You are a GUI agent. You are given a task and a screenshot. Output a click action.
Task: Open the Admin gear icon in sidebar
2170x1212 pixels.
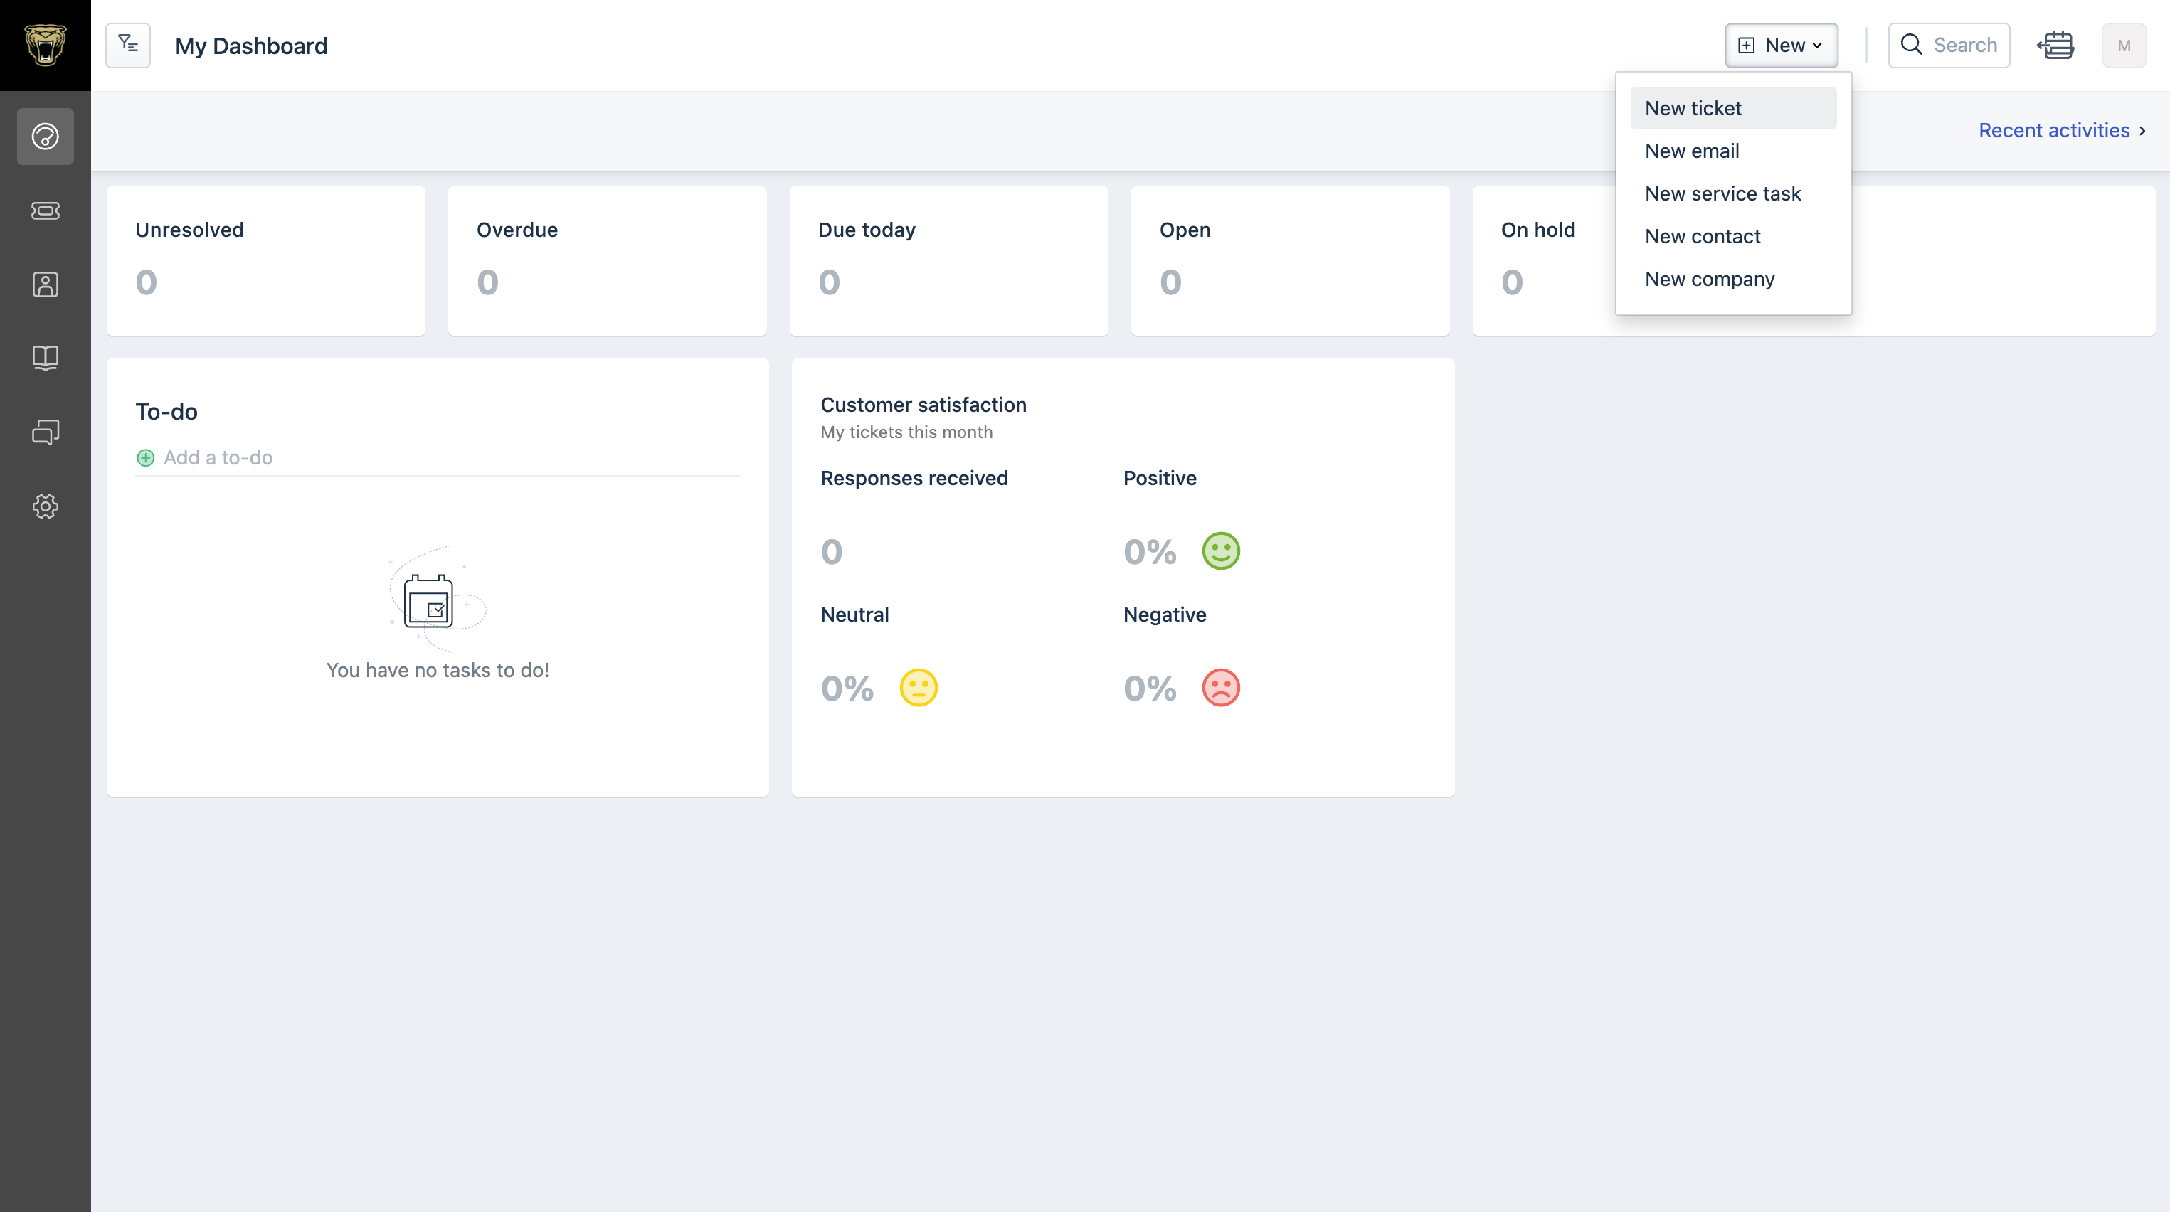[x=46, y=506]
